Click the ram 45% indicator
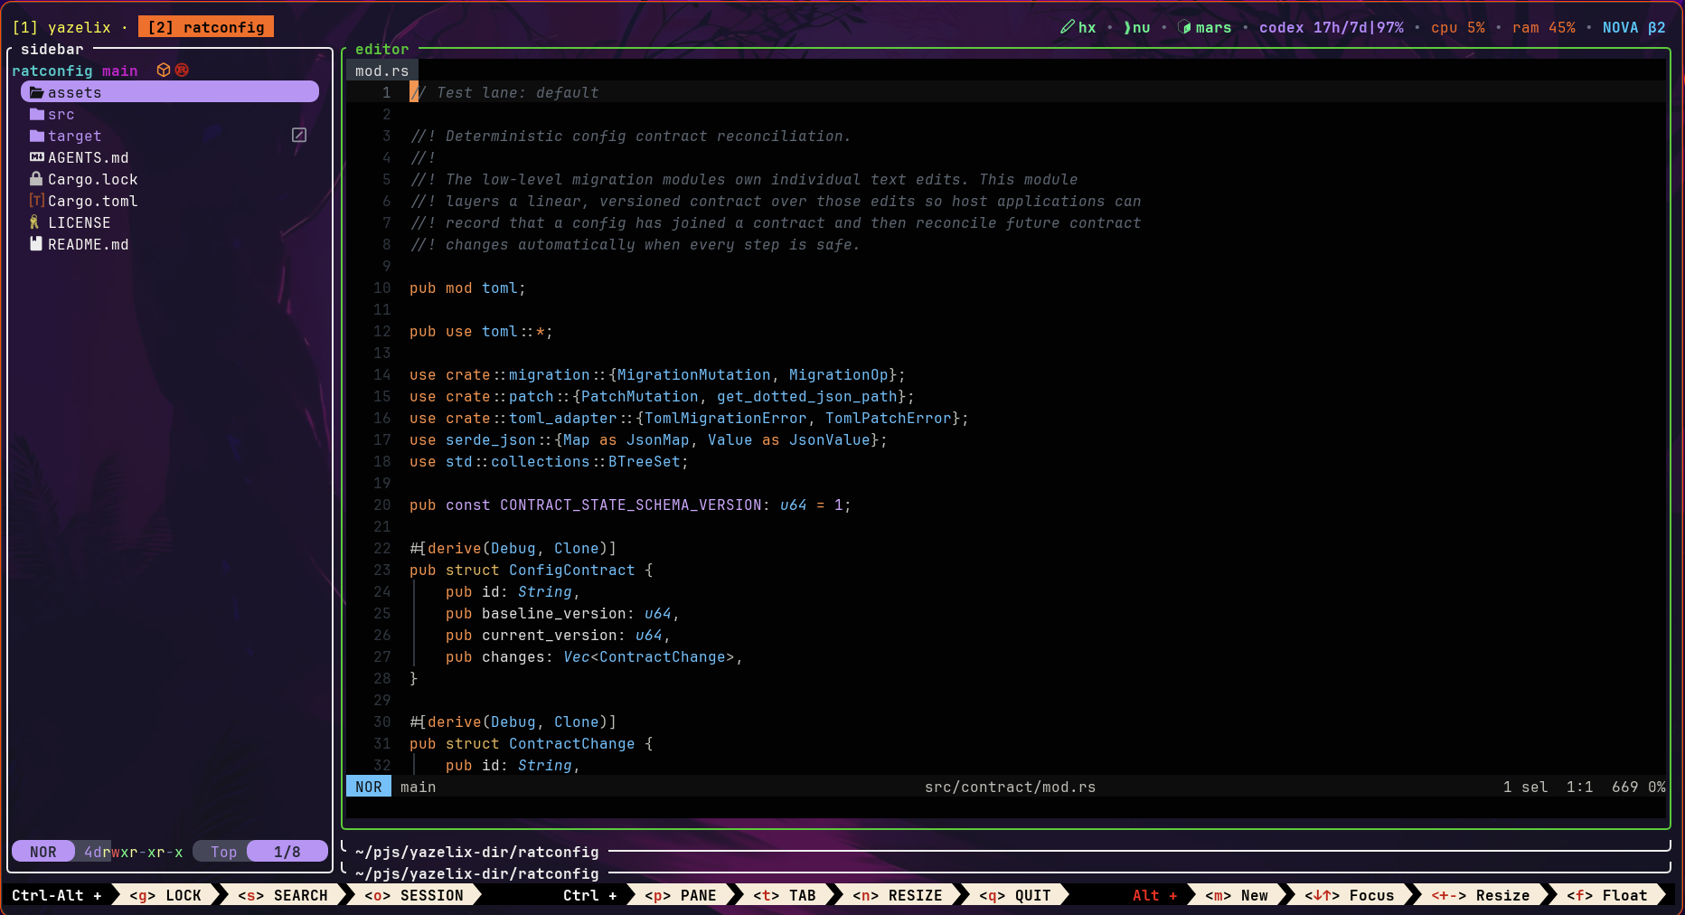The width and height of the screenshot is (1685, 915). [1543, 27]
